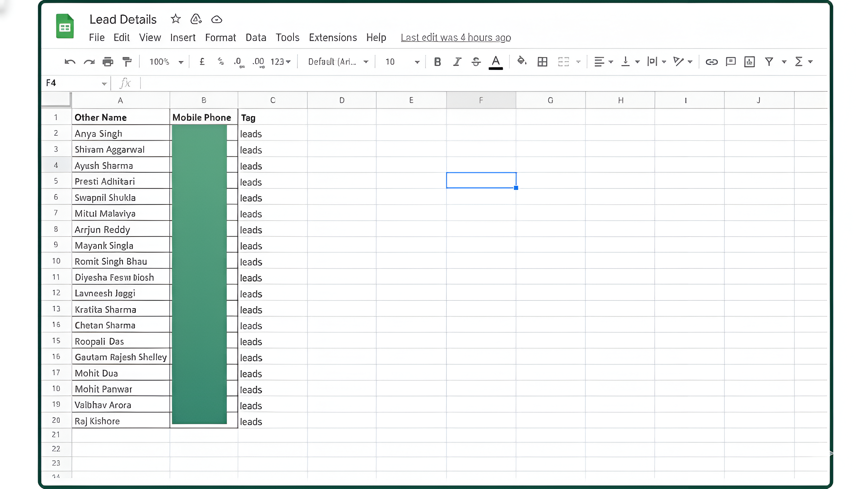The image size is (856, 489).
Task: Toggle bold formatting
Action: [437, 62]
